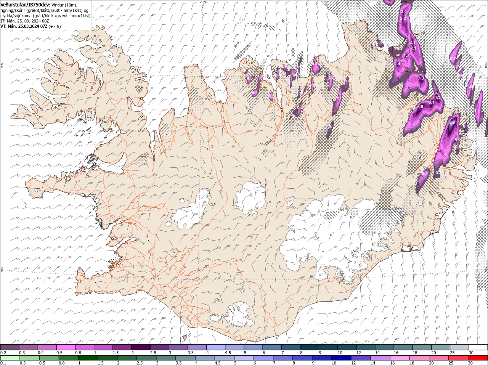Select the steel blue 6 snow legend swatch
488x366 pixels.
point(272,347)
